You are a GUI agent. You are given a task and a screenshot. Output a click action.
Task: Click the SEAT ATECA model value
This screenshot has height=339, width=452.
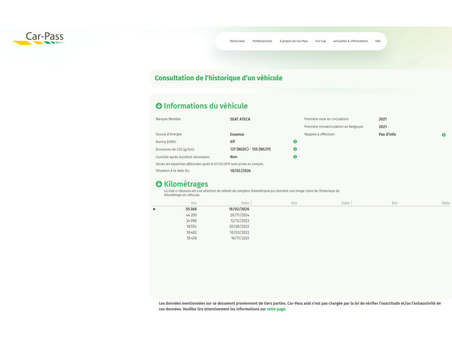pos(240,119)
